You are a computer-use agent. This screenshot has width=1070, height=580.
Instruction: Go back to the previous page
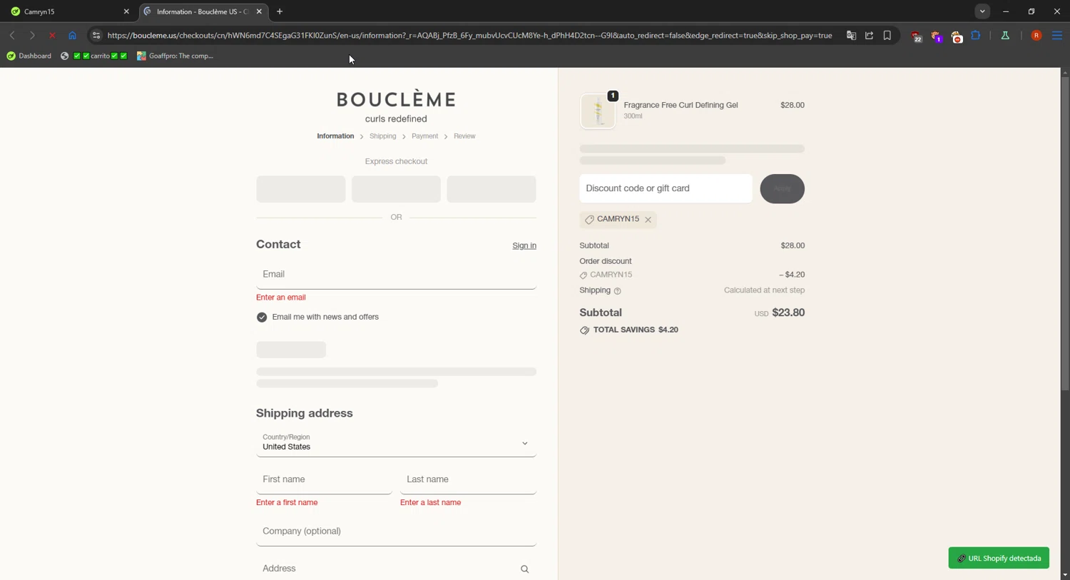(12, 35)
